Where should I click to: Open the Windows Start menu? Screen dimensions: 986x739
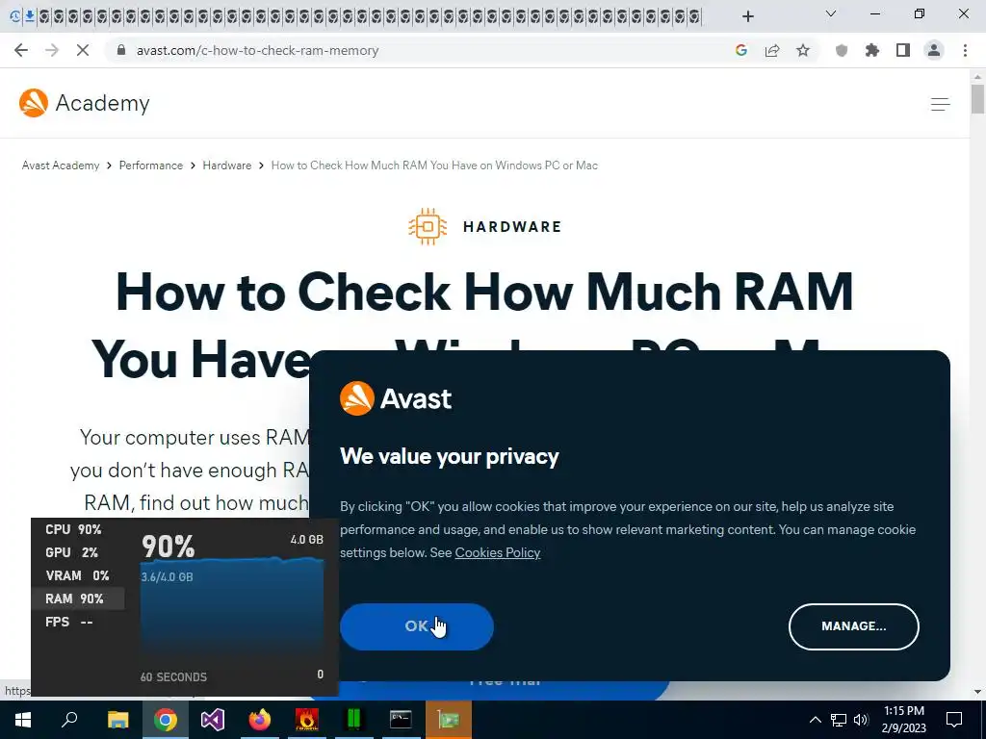pyautogui.click(x=23, y=720)
